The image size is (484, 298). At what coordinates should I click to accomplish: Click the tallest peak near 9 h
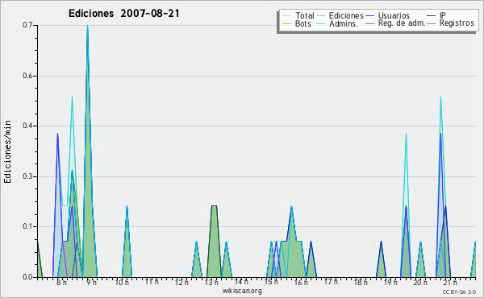[88, 27]
